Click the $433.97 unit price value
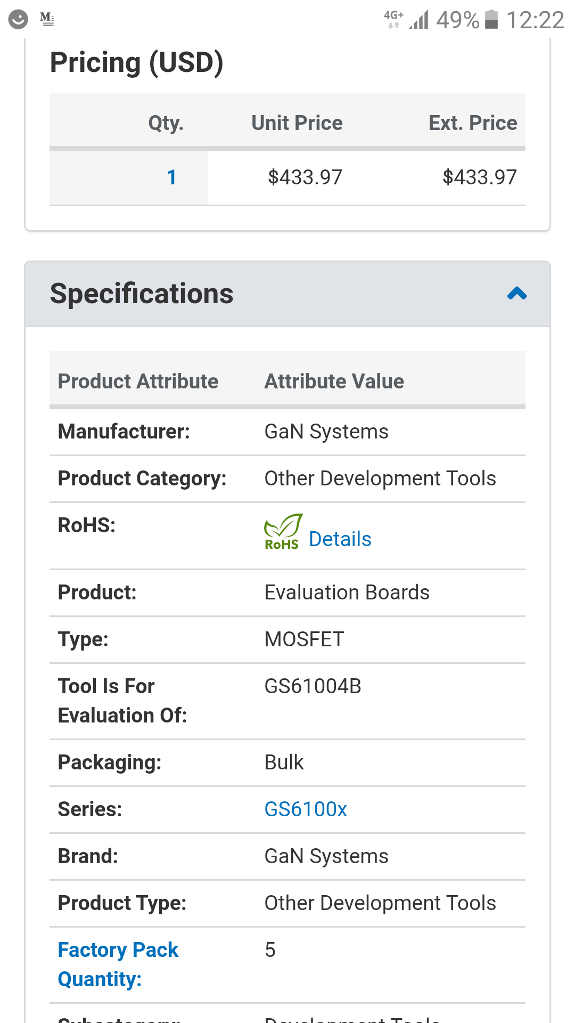This screenshot has width=575, height=1023. pyautogui.click(x=305, y=177)
